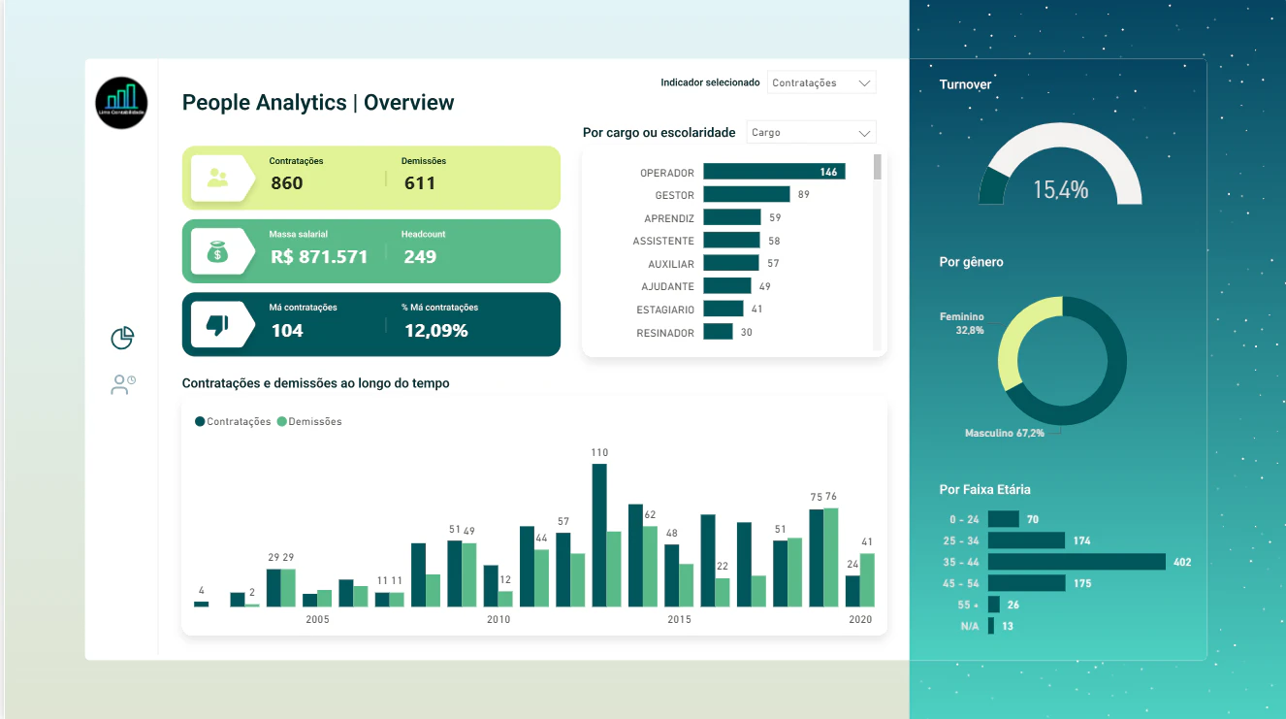Click the Masculino 67,2% label
This screenshot has width=1286, height=719.
click(1005, 433)
